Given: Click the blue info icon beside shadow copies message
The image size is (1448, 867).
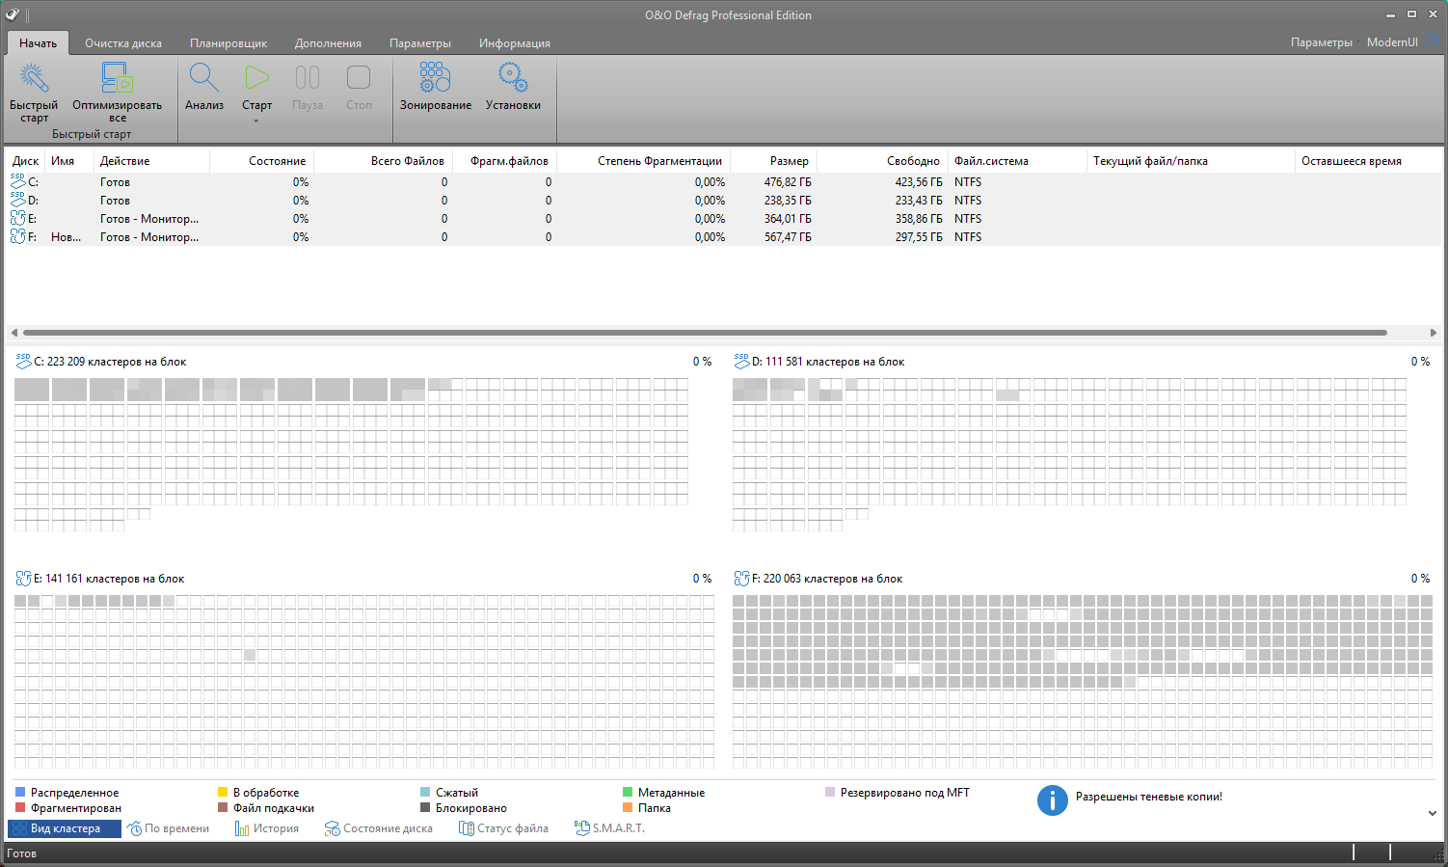Looking at the screenshot, I should point(1052,799).
